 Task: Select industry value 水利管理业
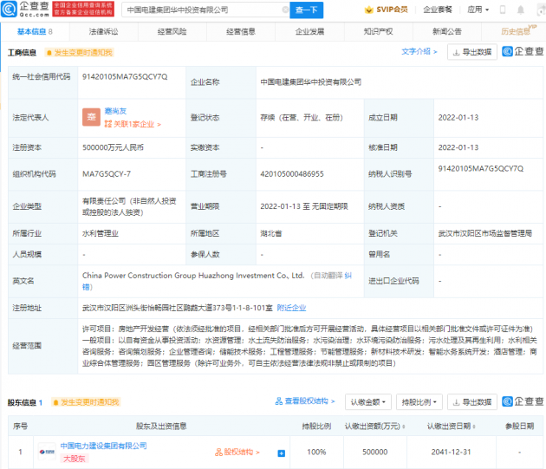[x=101, y=233]
